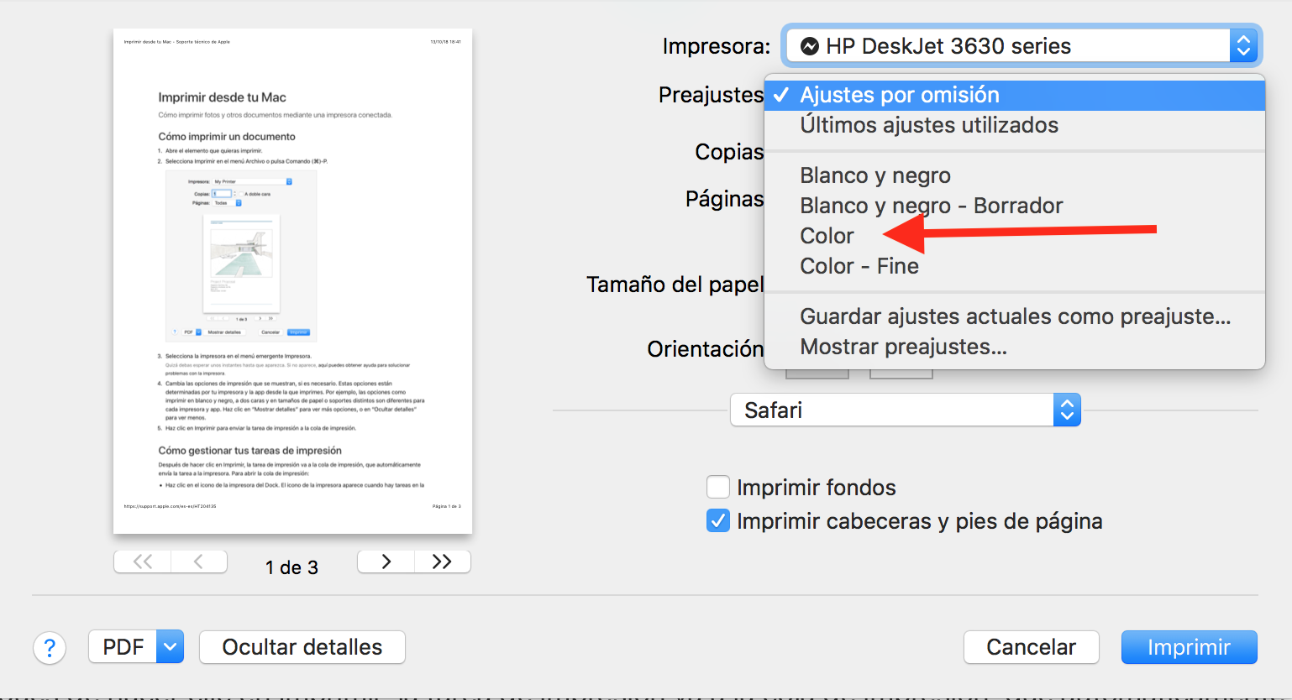Screen dimensions: 1292x700
Task: Select the Color preset
Action: tap(827, 236)
